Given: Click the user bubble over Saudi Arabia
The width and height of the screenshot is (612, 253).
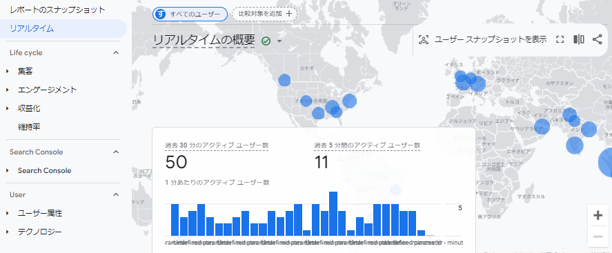Looking at the screenshot, I should pyautogui.click(x=542, y=127).
